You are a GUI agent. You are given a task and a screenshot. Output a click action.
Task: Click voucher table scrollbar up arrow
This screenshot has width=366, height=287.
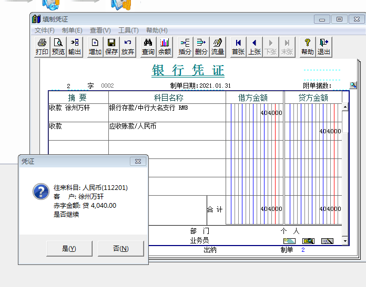345,107
